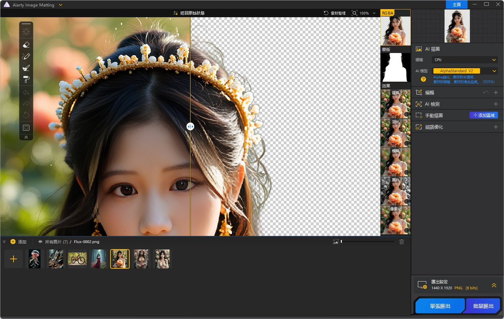Click the large plus add-image tile
The image size is (504, 319).
tap(14, 259)
